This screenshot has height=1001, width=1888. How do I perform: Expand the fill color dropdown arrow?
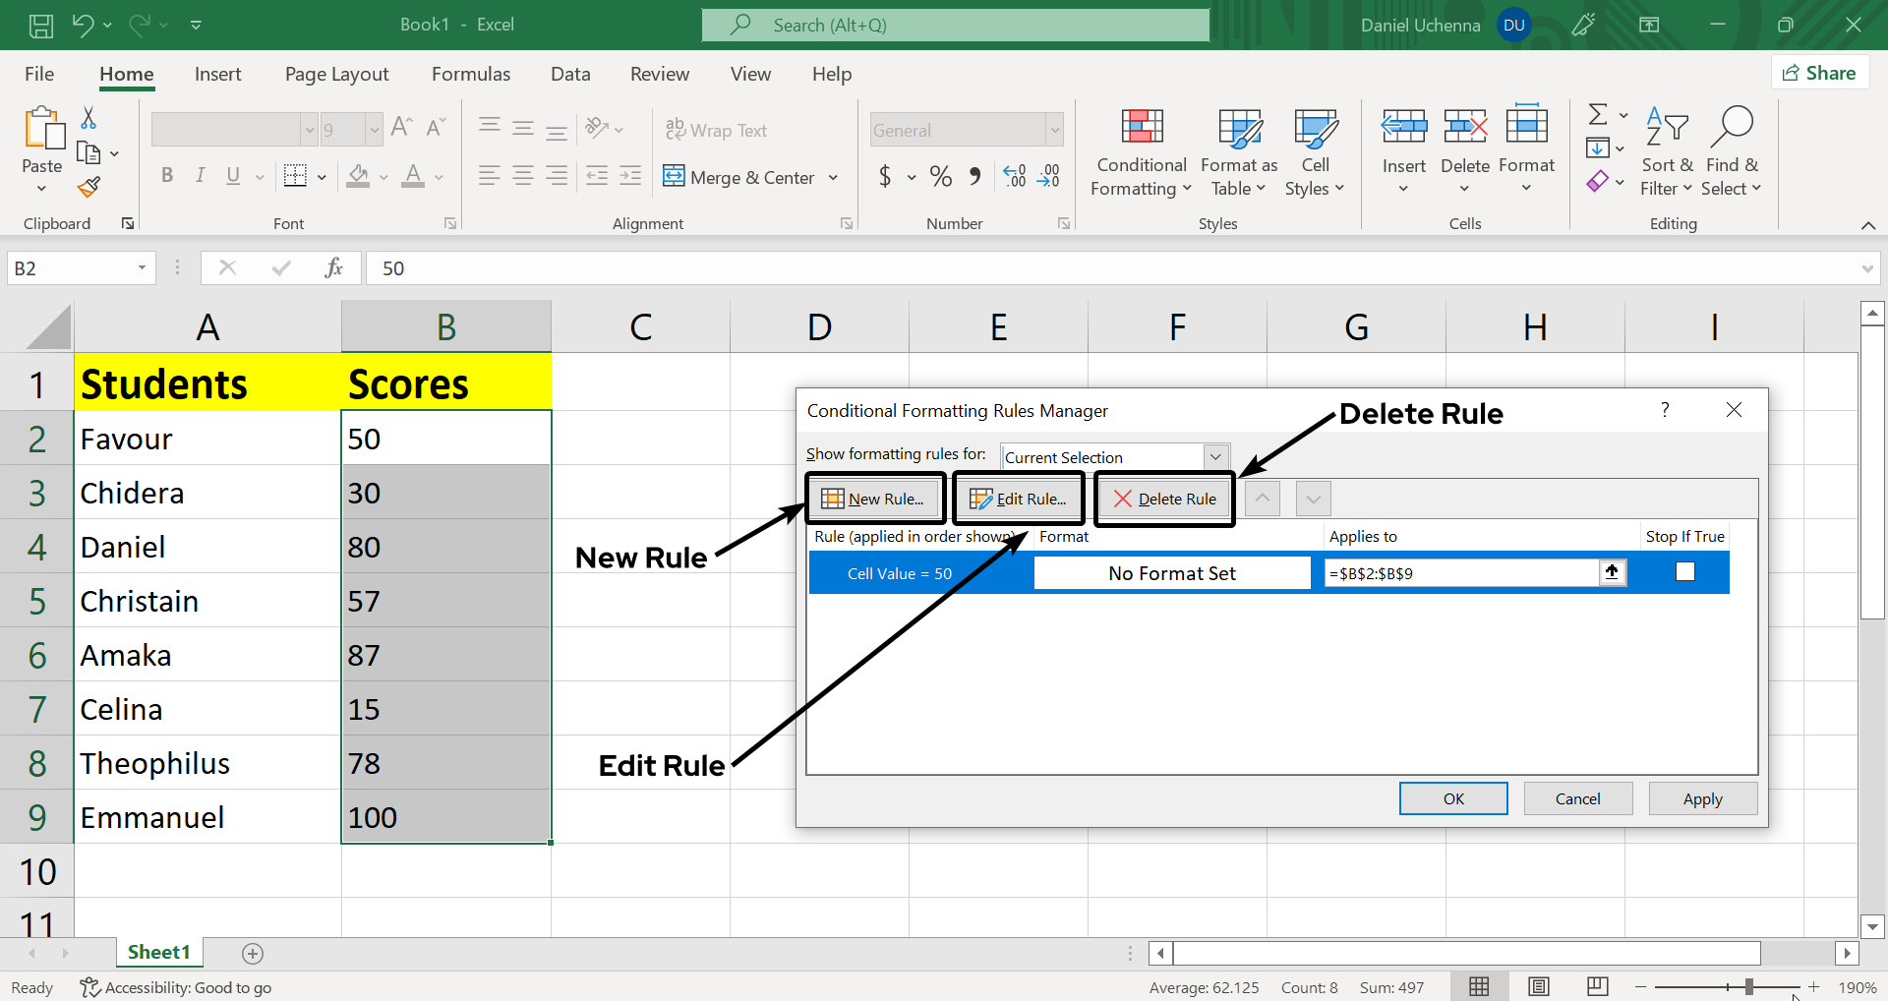[x=382, y=177]
